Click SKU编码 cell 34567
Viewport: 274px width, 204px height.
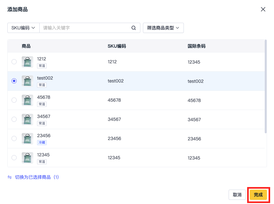[x=114, y=119]
